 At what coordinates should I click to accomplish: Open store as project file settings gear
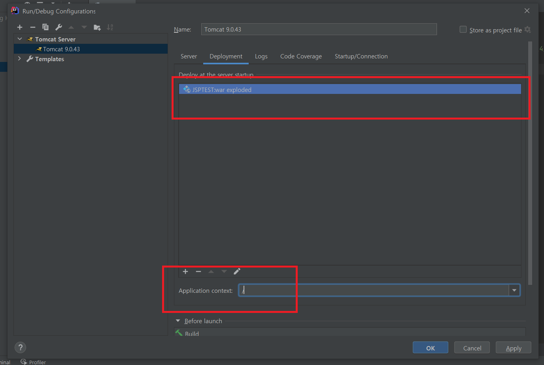(528, 30)
